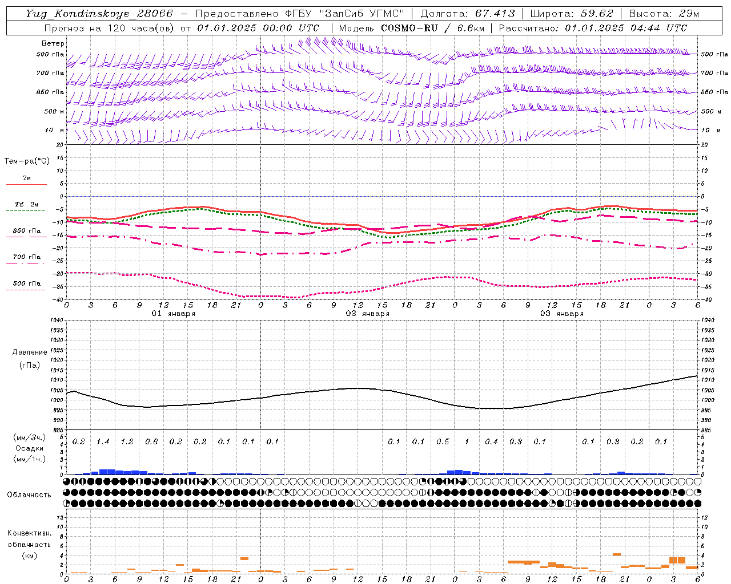Click the 0.5 precipitation value
Screen dimensions: 731x584
click(x=443, y=442)
